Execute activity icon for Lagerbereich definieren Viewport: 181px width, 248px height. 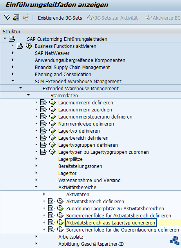pyautogui.click(x=52, y=138)
